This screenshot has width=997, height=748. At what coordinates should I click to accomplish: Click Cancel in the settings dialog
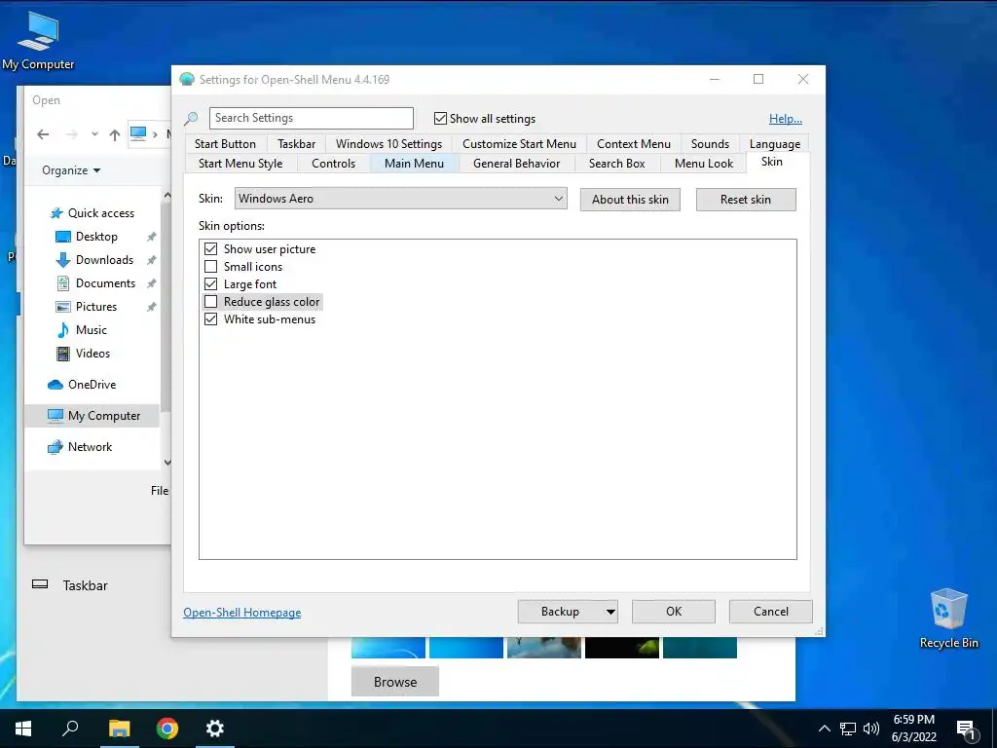[771, 612]
